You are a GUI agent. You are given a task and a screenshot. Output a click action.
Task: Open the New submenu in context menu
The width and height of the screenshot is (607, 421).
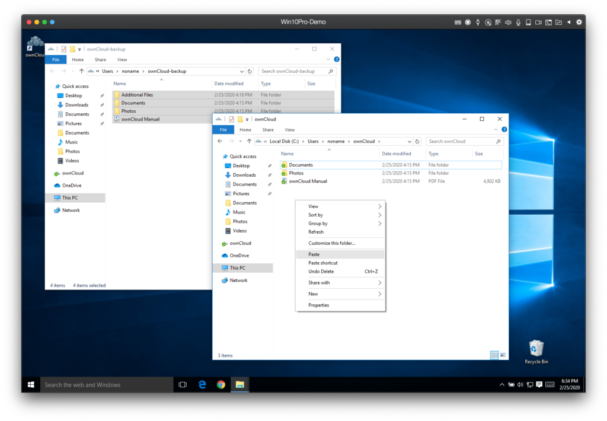point(340,294)
